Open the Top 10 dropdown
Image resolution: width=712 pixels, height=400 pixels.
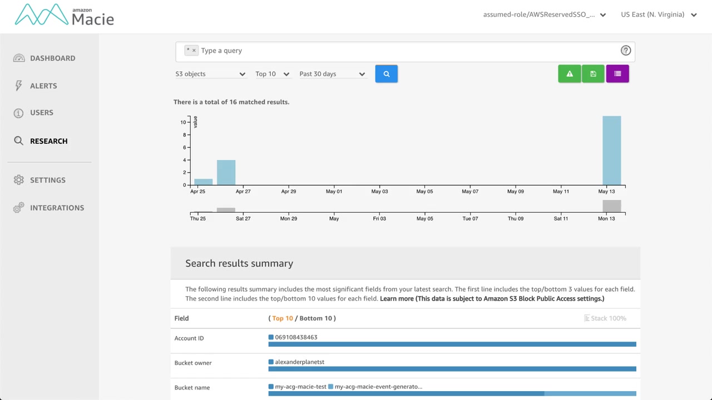(x=272, y=74)
